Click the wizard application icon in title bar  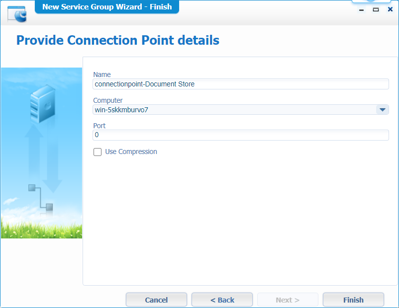click(x=17, y=13)
